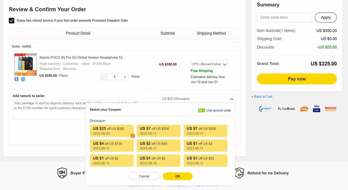Click the Item Subtotal US $350.00 value
Screen dimensions: 348x190
327,31
